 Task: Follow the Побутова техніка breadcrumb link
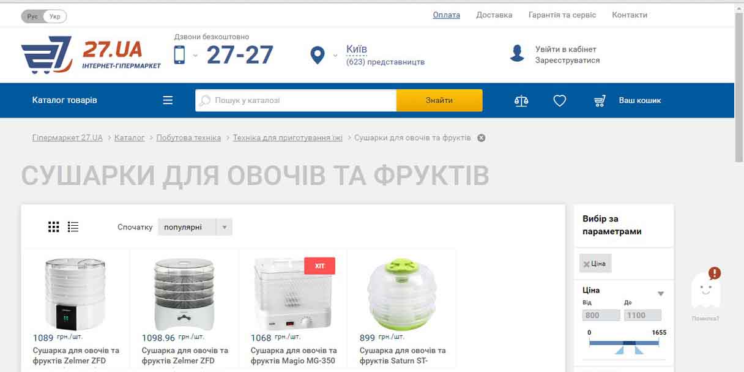[x=188, y=138]
